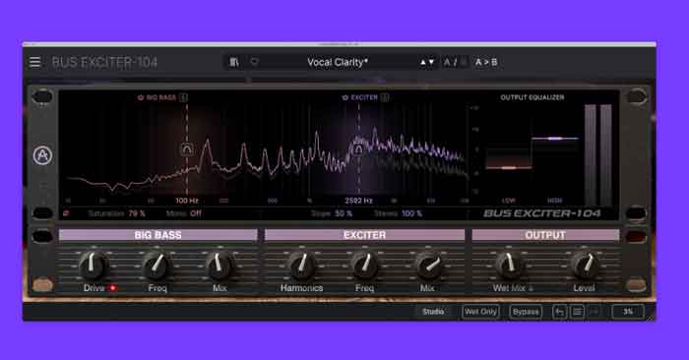
Task: Click the 100 Hz frequency readout
Action: [187, 201]
